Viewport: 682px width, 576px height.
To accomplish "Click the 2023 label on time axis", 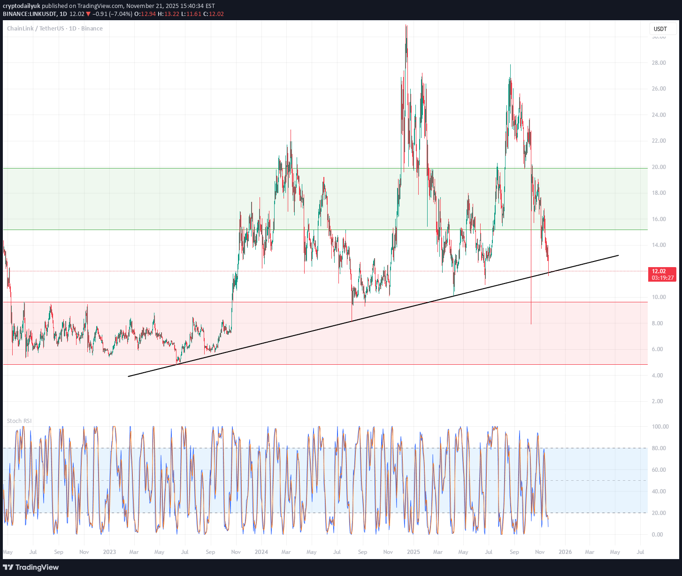I will pos(109,552).
